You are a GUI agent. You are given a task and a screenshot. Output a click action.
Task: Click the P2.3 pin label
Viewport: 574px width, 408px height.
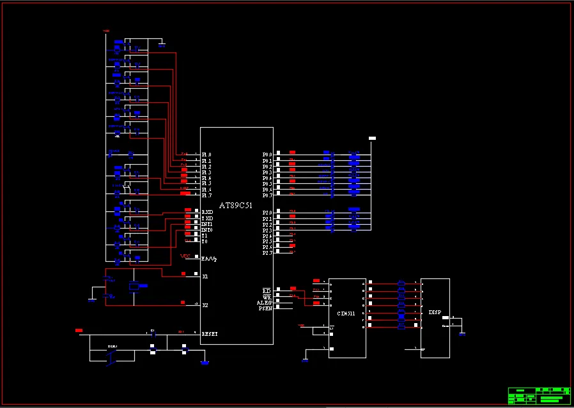point(267,230)
